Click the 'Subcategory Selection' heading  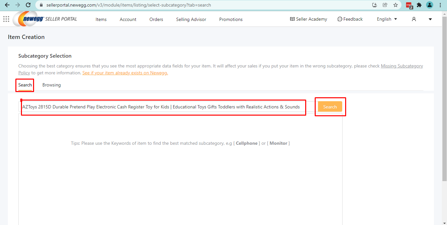45,56
